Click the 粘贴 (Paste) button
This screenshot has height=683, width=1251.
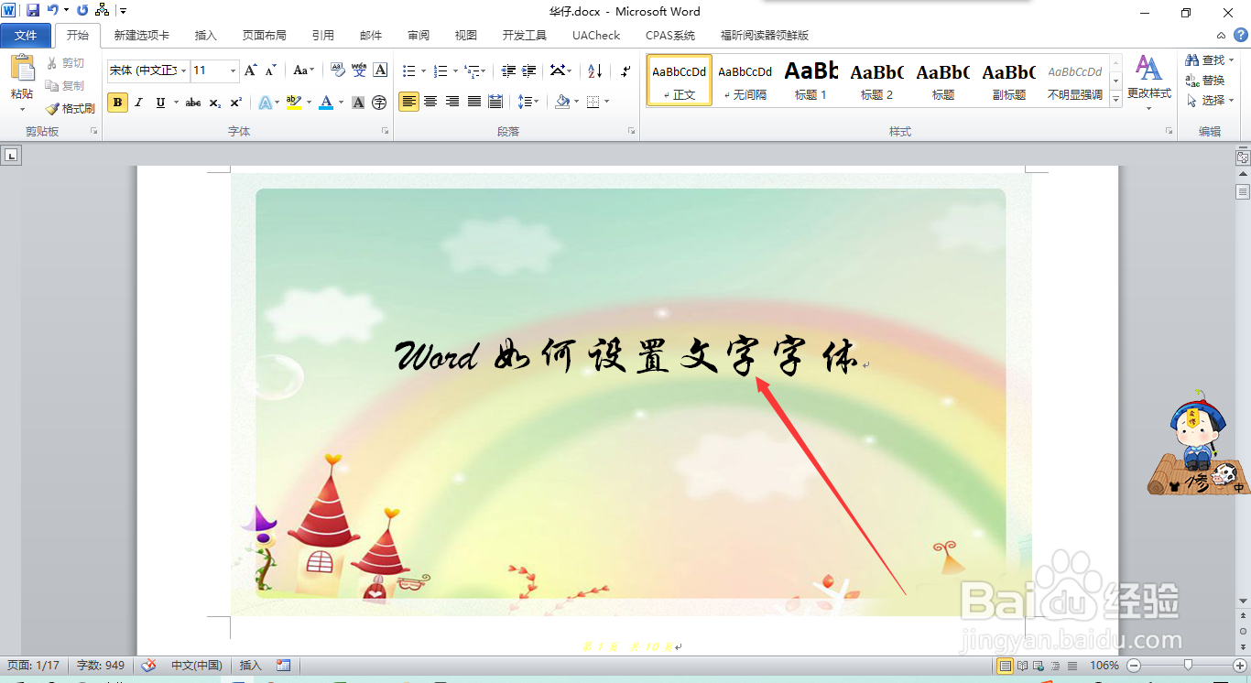coord(20,73)
